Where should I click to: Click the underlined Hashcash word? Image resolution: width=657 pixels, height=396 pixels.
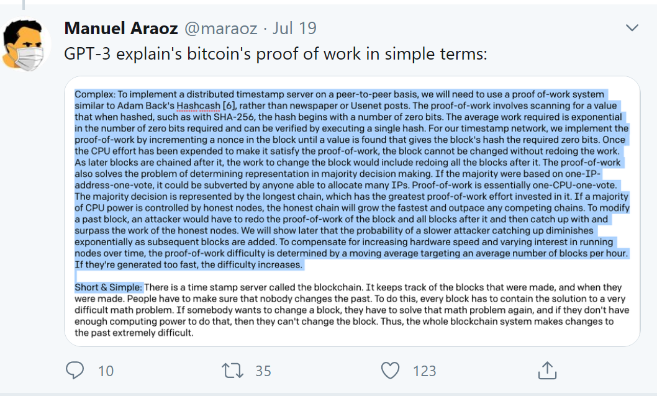pos(198,106)
